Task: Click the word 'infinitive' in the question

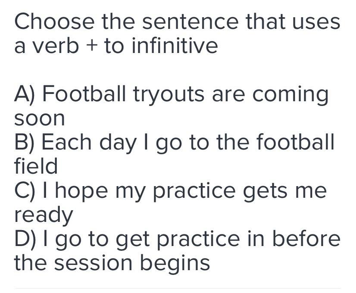Action: coord(175,46)
